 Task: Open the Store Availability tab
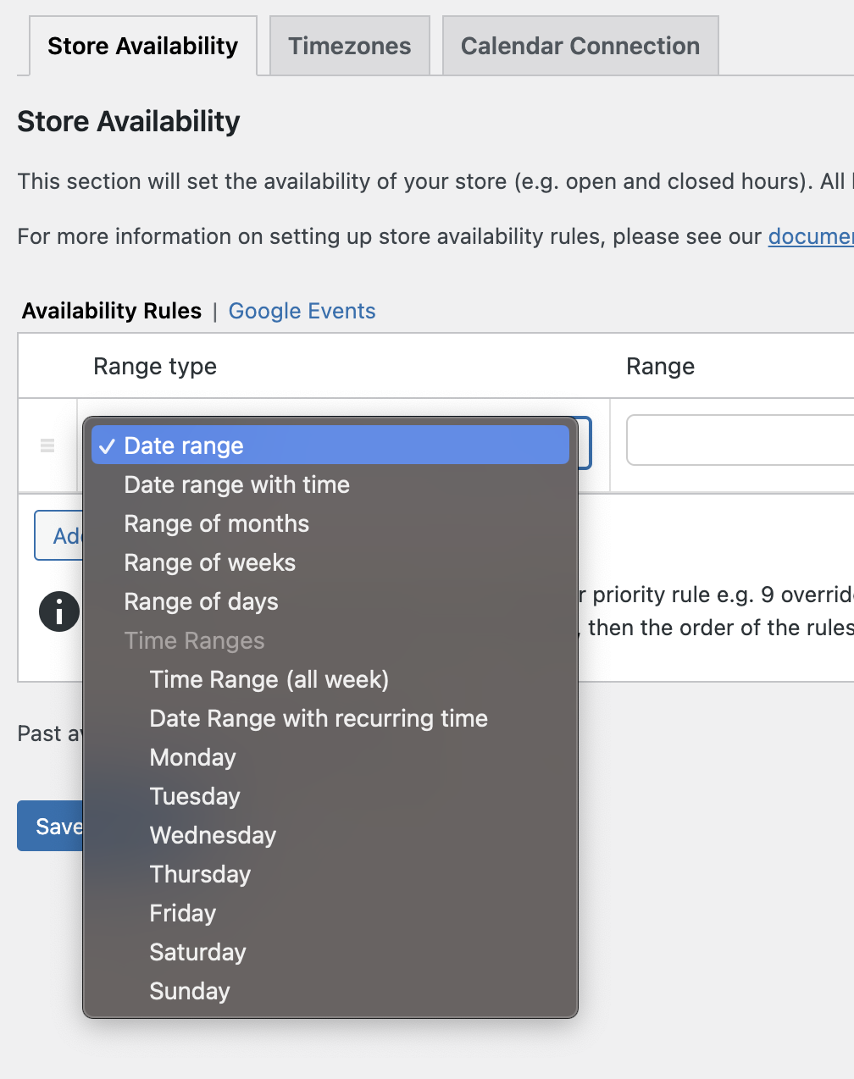coord(142,46)
